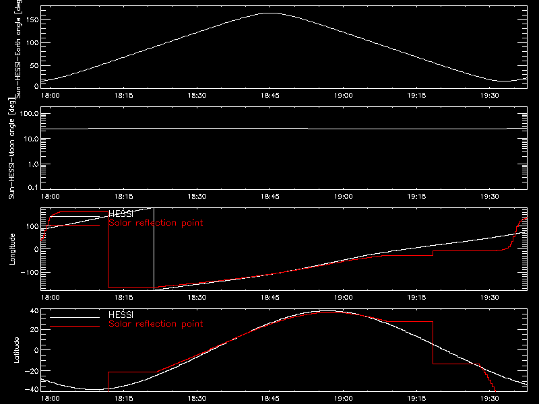Select Solar reflection point legend in Longitude plot

coord(156,223)
